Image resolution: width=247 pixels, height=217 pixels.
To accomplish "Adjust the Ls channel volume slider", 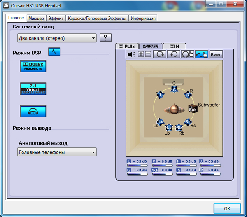I will point(137,174).
